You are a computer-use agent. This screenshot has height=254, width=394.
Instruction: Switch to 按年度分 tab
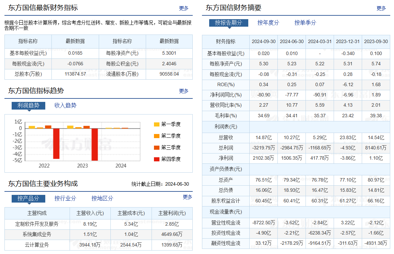click(x=268, y=23)
